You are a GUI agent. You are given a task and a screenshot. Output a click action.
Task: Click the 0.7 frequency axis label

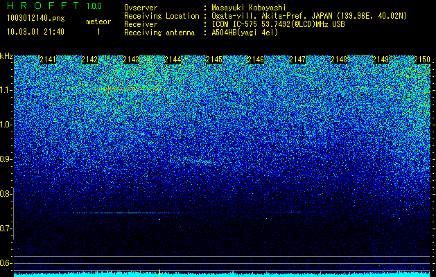(x=6, y=229)
